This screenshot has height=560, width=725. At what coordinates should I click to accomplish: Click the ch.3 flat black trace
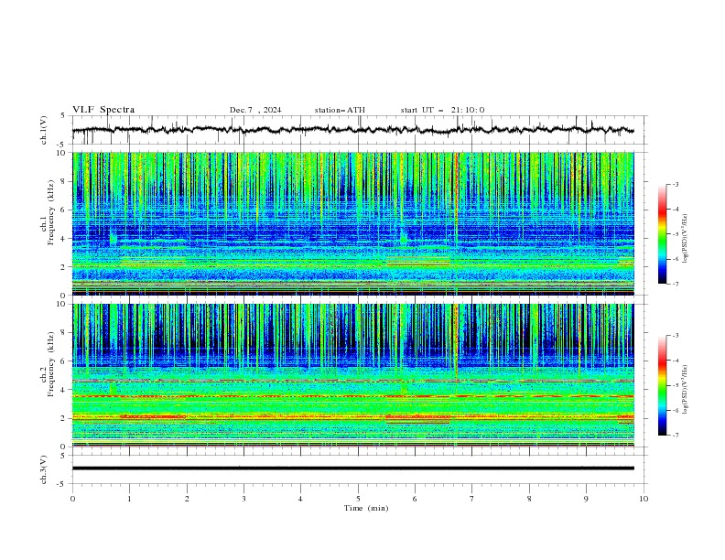(353, 468)
